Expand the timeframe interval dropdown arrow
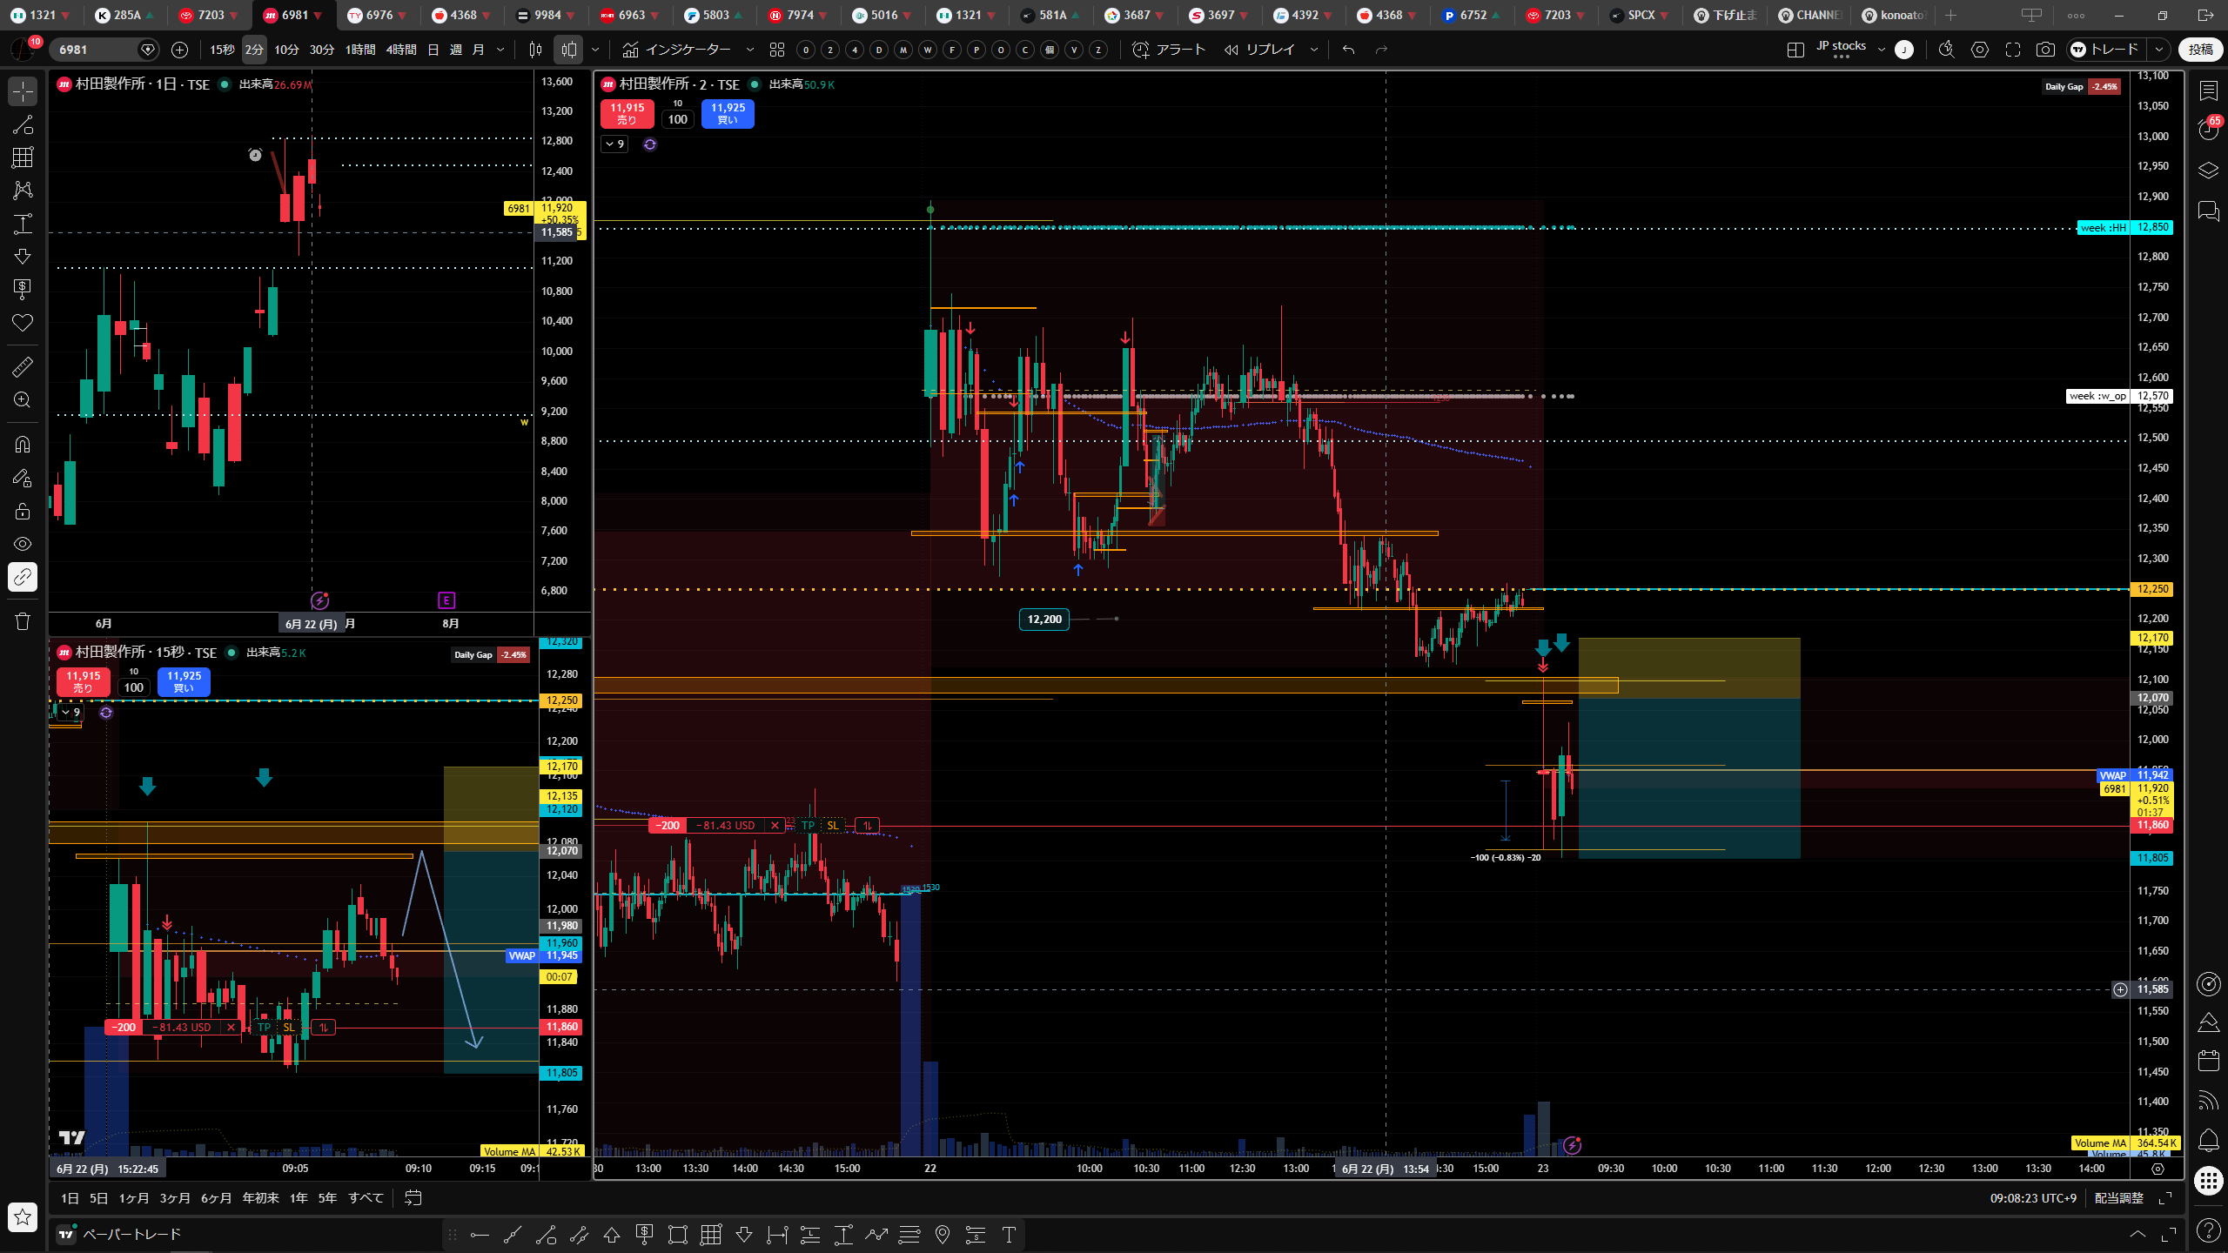This screenshot has height=1253, width=2228. pyautogui.click(x=500, y=50)
